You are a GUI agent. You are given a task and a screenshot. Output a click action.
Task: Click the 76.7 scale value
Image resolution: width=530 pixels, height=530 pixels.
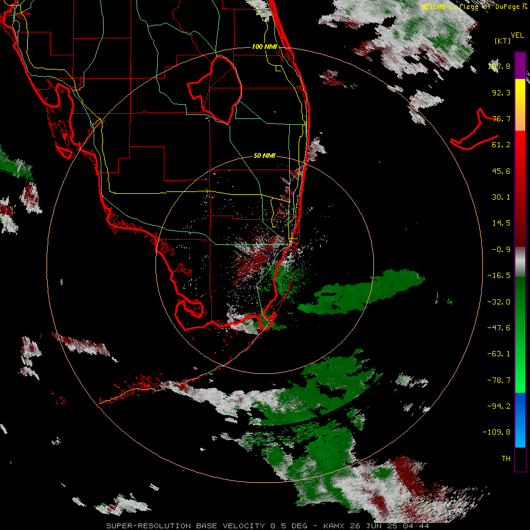(x=501, y=118)
